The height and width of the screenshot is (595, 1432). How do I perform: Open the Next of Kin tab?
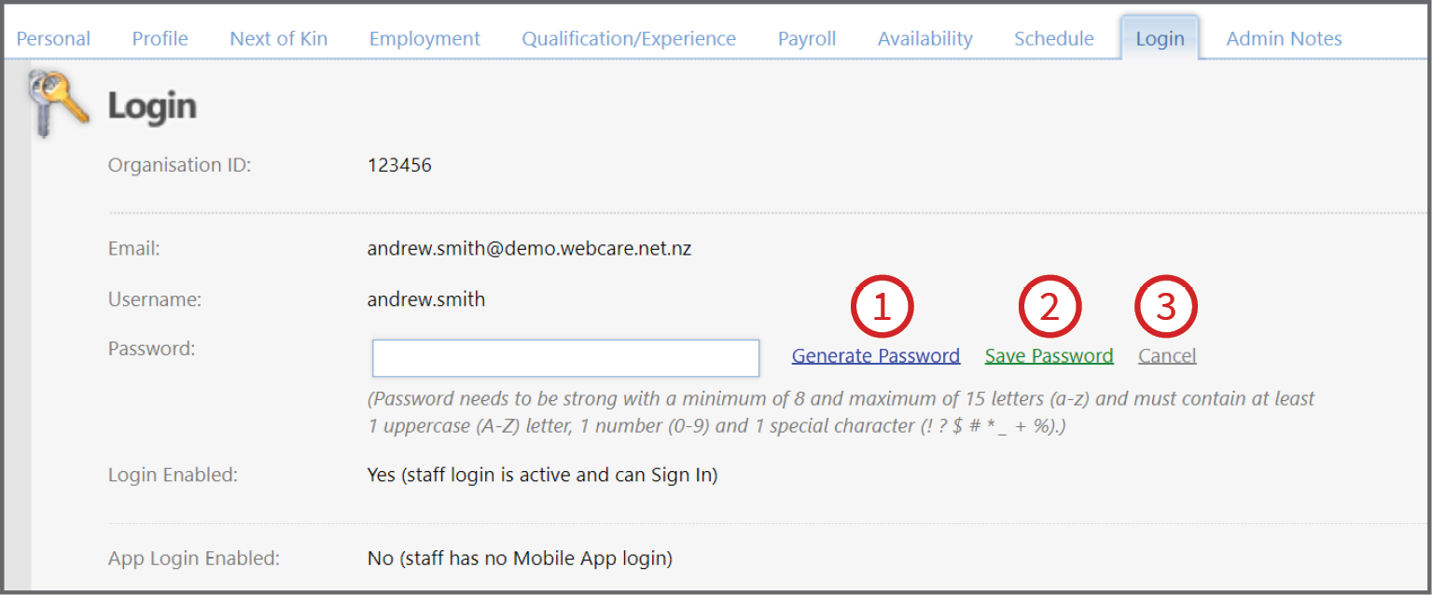pyautogui.click(x=278, y=38)
